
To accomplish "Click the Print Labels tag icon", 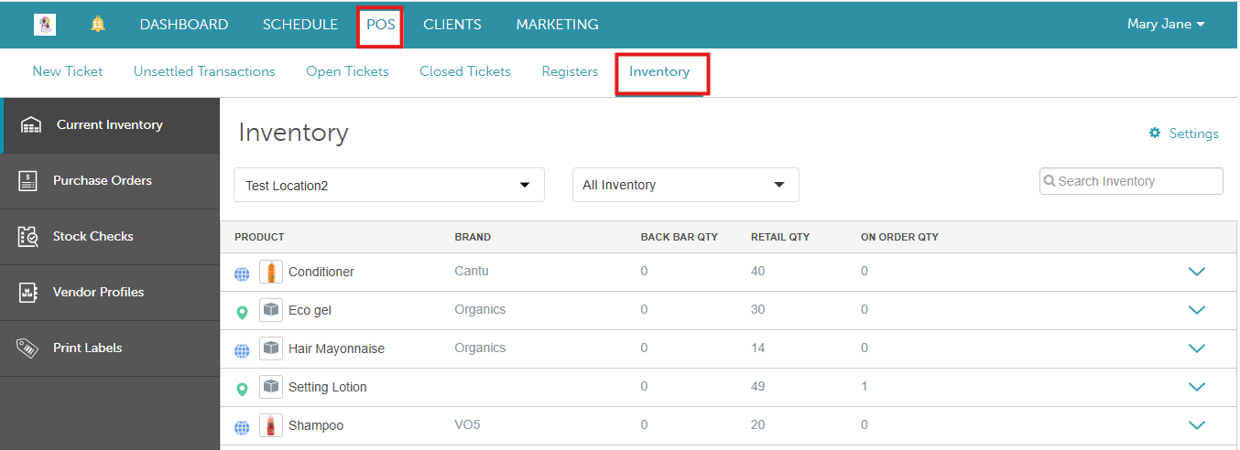I will (x=27, y=348).
